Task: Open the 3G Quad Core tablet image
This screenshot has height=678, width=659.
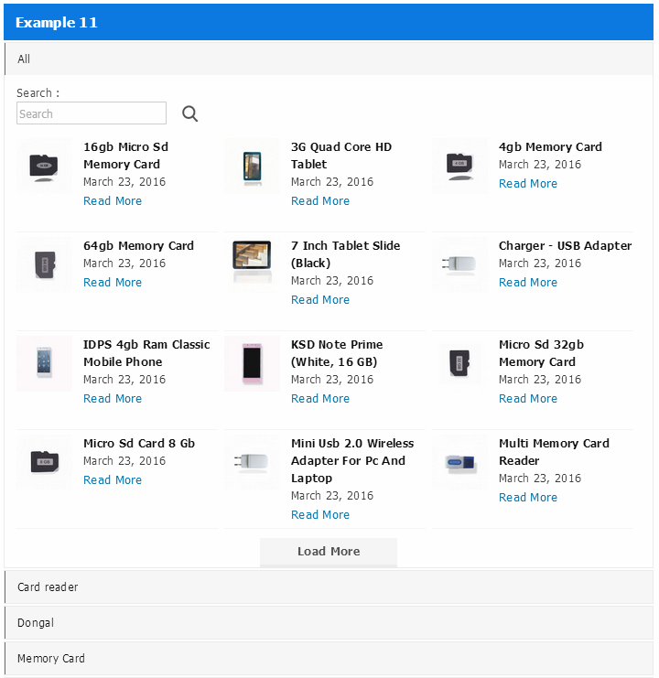Action: pyautogui.click(x=252, y=166)
